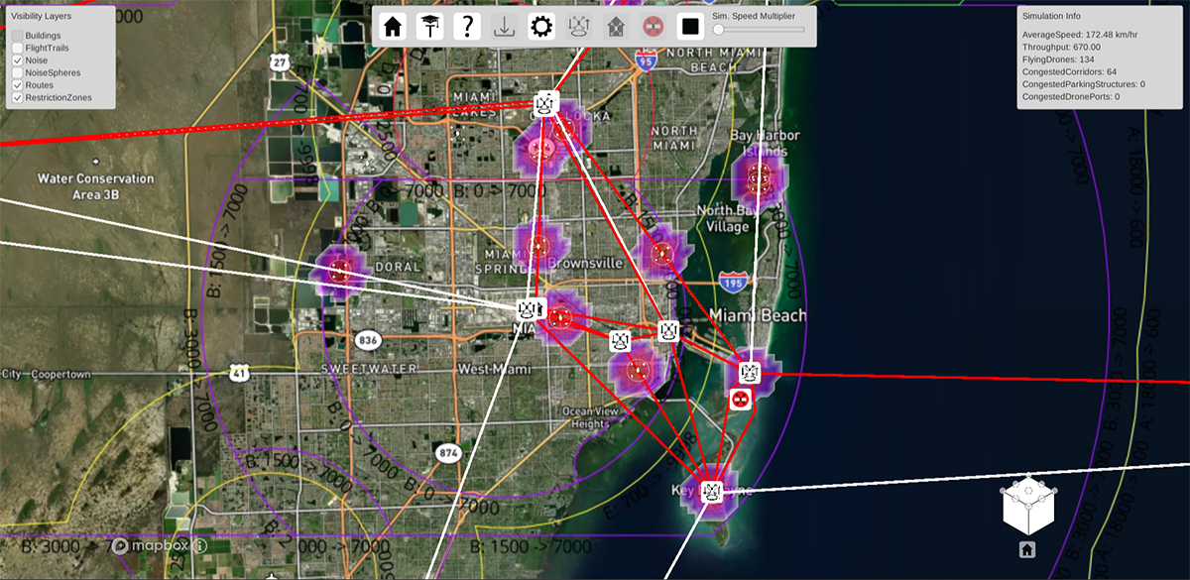
Task: Open help with the question mark icon
Action: click(x=467, y=27)
